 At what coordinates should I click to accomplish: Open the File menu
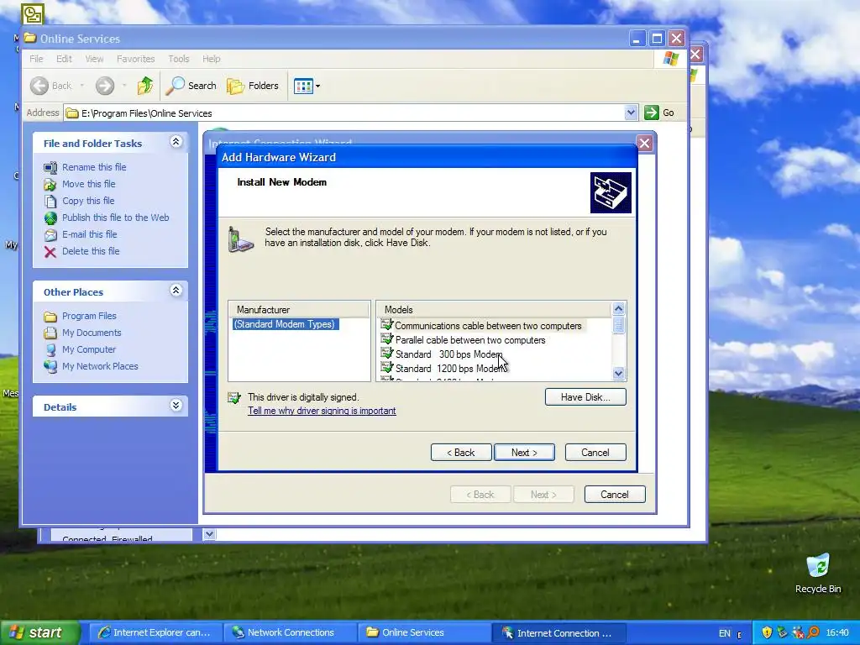36,59
